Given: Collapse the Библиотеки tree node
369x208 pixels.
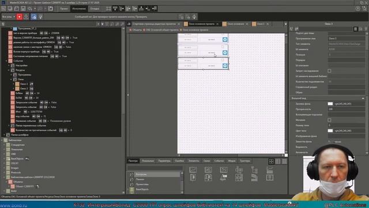Looking at the screenshot, I should tap(2, 140).
